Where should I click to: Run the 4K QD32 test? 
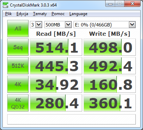click(18, 103)
